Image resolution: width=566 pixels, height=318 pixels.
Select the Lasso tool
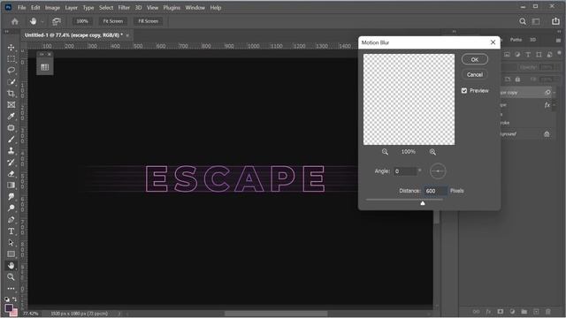click(11, 71)
